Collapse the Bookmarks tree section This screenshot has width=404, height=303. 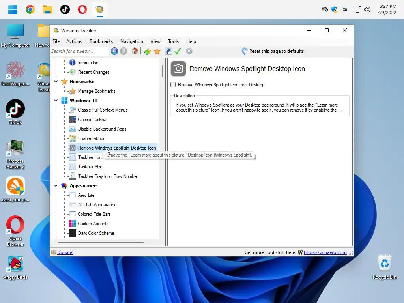pos(56,82)
